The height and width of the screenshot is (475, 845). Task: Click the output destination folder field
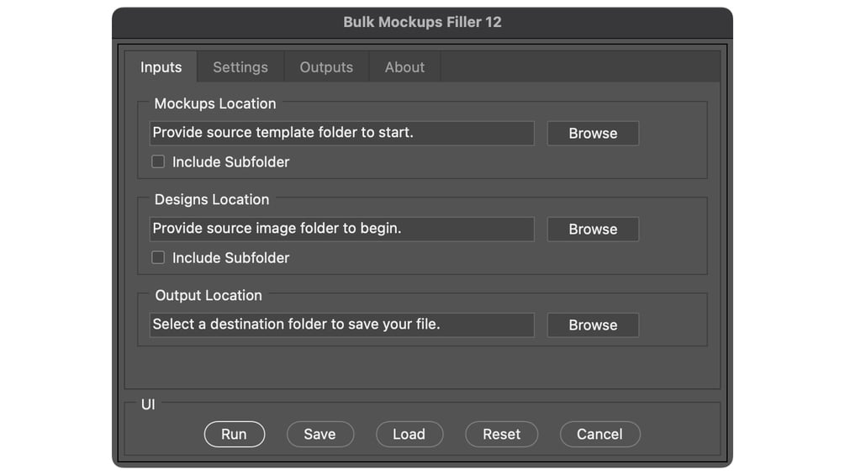point(341,325)
